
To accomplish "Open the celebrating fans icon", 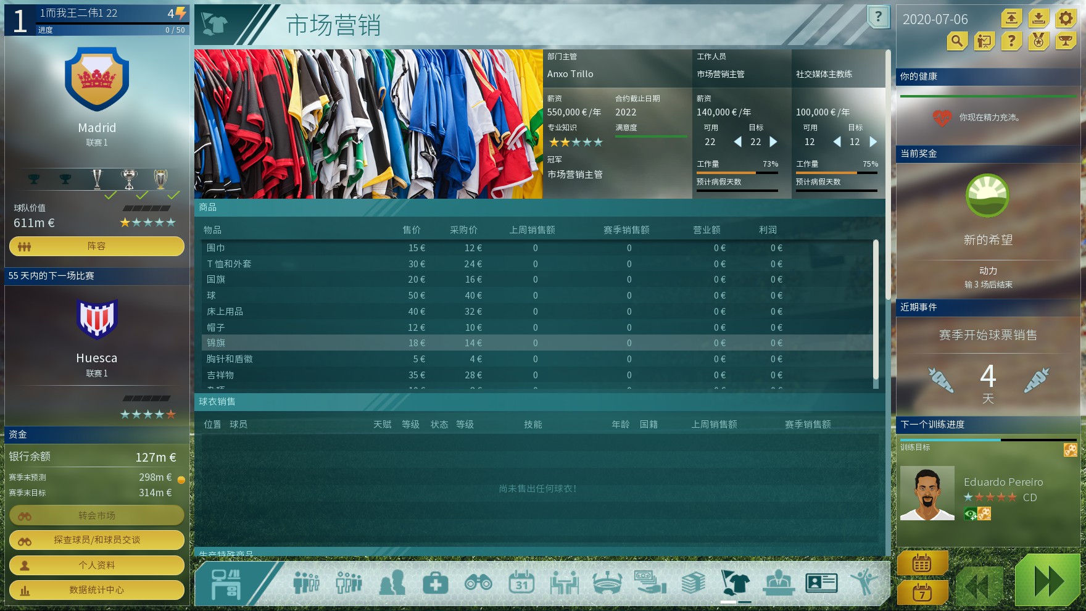I will pos(864,582).
